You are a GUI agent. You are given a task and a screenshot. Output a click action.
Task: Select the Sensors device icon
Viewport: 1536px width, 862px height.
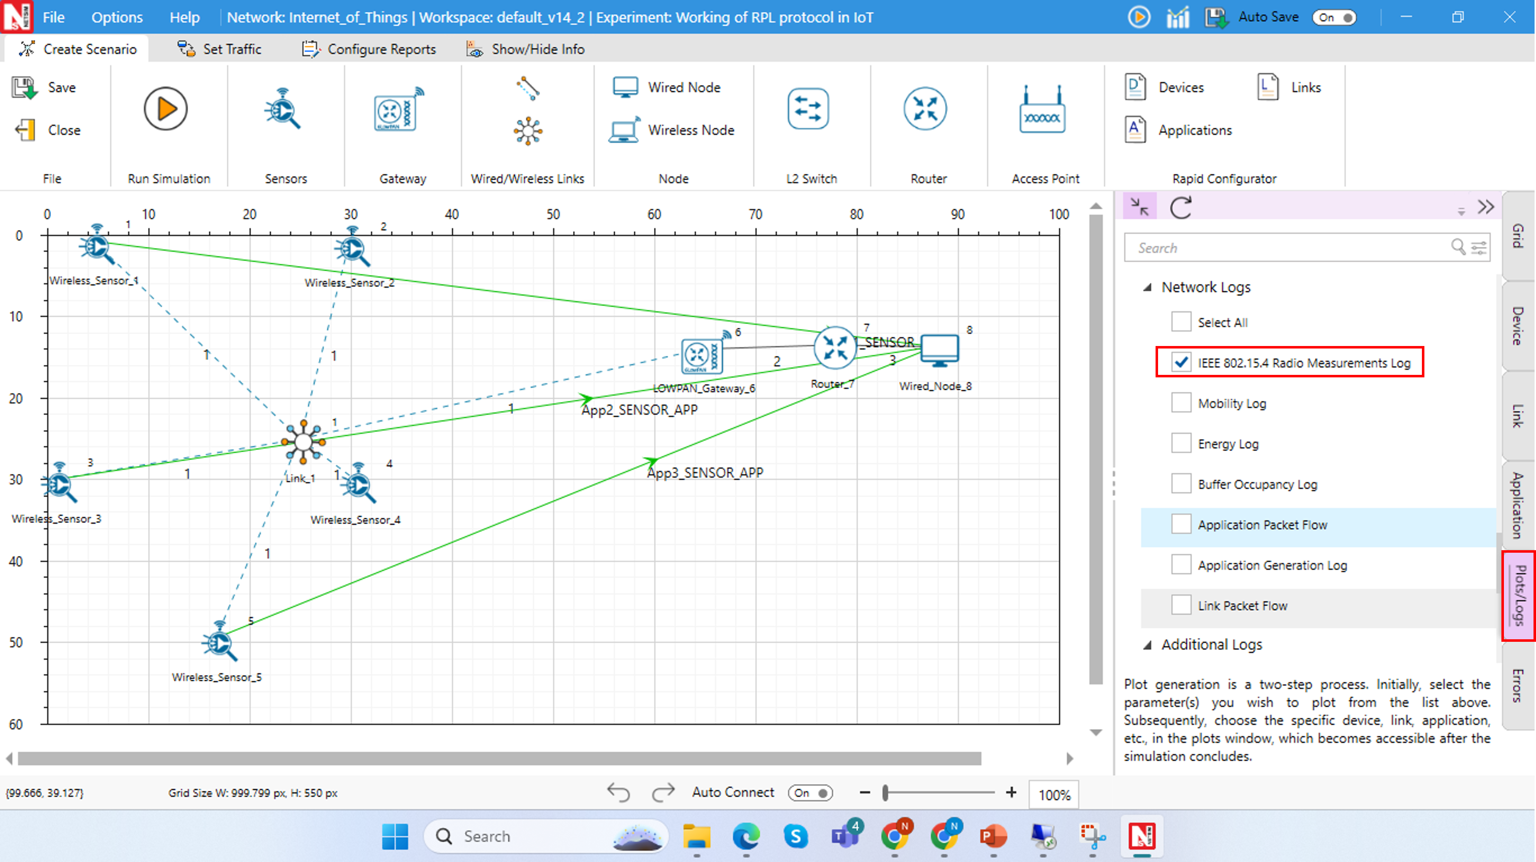pos(283,109)
